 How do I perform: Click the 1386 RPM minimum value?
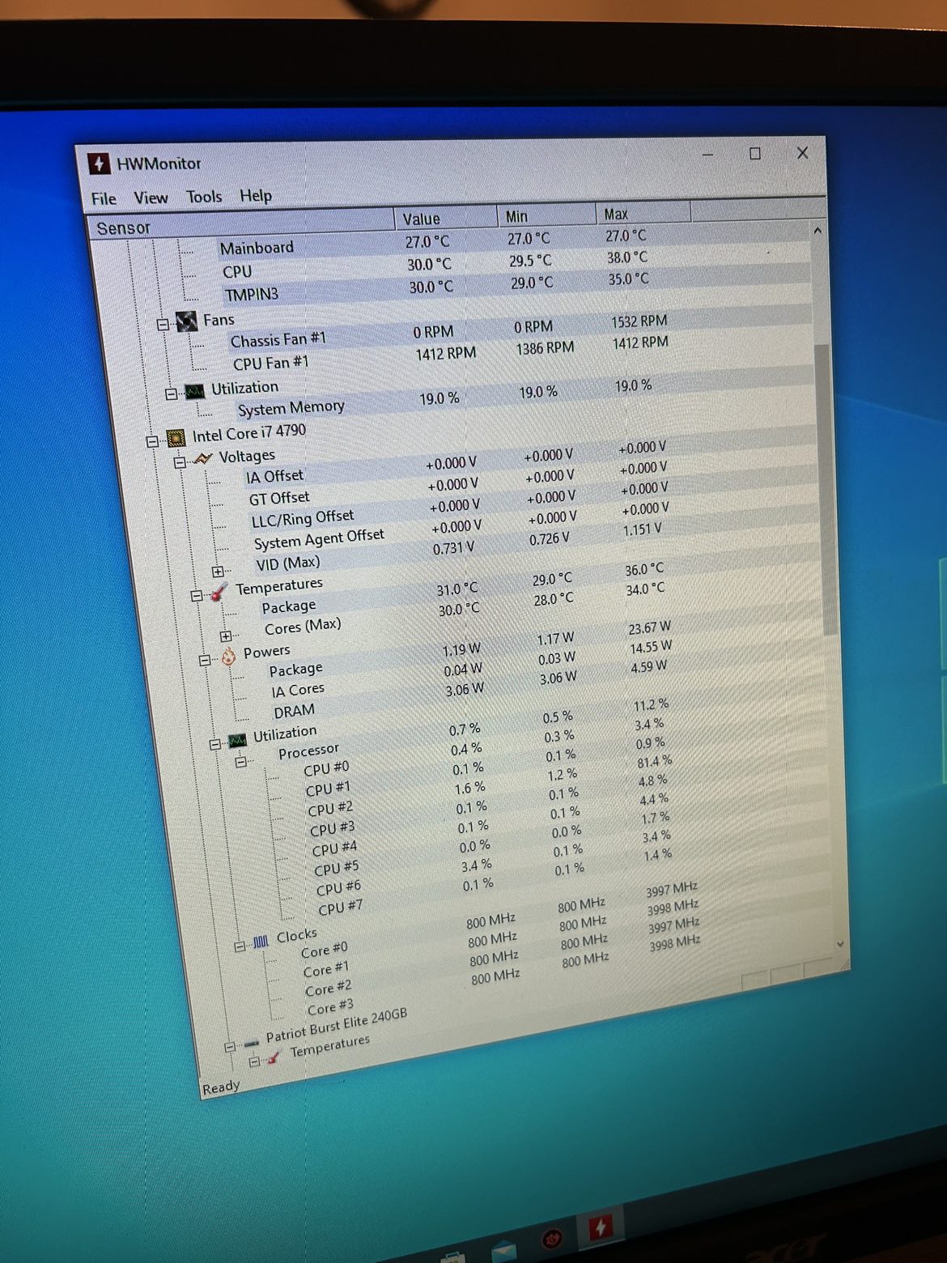coord(546,349)
